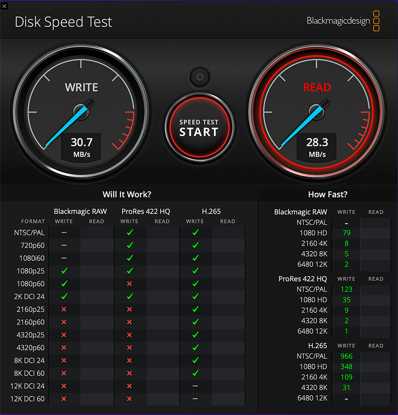Click the How Fast? panel heading
Screen dimensions: 398x415
click(x=328, y=194)
